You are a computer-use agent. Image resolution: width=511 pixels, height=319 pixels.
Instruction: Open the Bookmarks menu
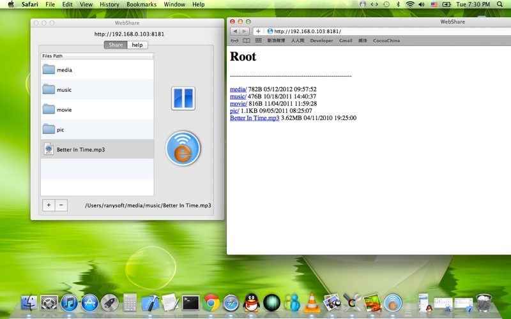(x=141, y=4)
